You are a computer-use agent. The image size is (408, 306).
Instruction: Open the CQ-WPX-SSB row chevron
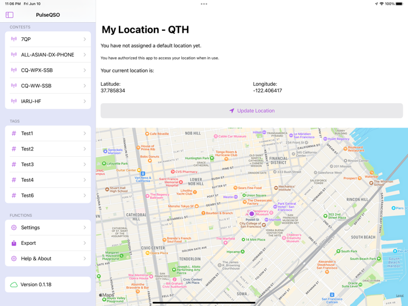[85, 70]
